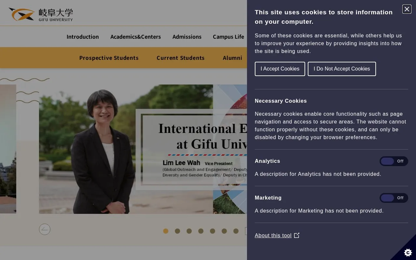This screenshot has width=416, height=260.
Task: Open the Campus Life menu
Action: click(228, 37)
